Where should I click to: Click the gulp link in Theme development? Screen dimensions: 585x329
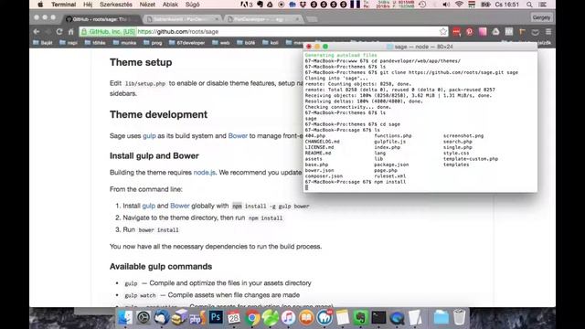[x=149, y=136]
